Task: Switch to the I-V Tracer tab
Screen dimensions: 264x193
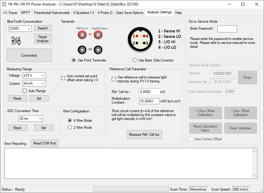Action: tap(10, 13)
